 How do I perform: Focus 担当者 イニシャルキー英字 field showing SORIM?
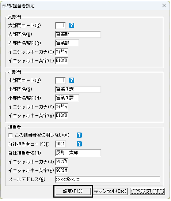tap(62, 170)
